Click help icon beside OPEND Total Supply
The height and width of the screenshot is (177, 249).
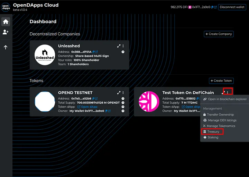(x=123, y=103)
